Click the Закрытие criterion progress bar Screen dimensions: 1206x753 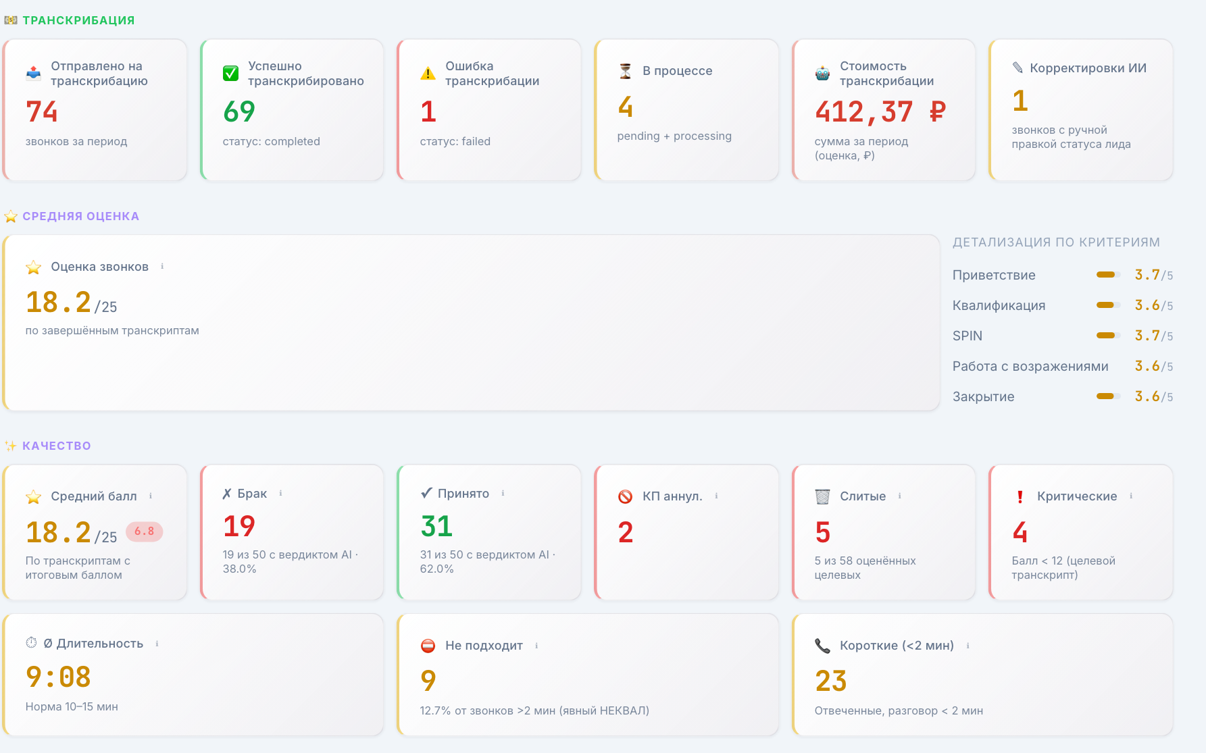coord(1108,396)
